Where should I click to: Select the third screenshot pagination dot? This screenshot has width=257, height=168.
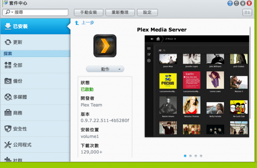click(196, 156)
